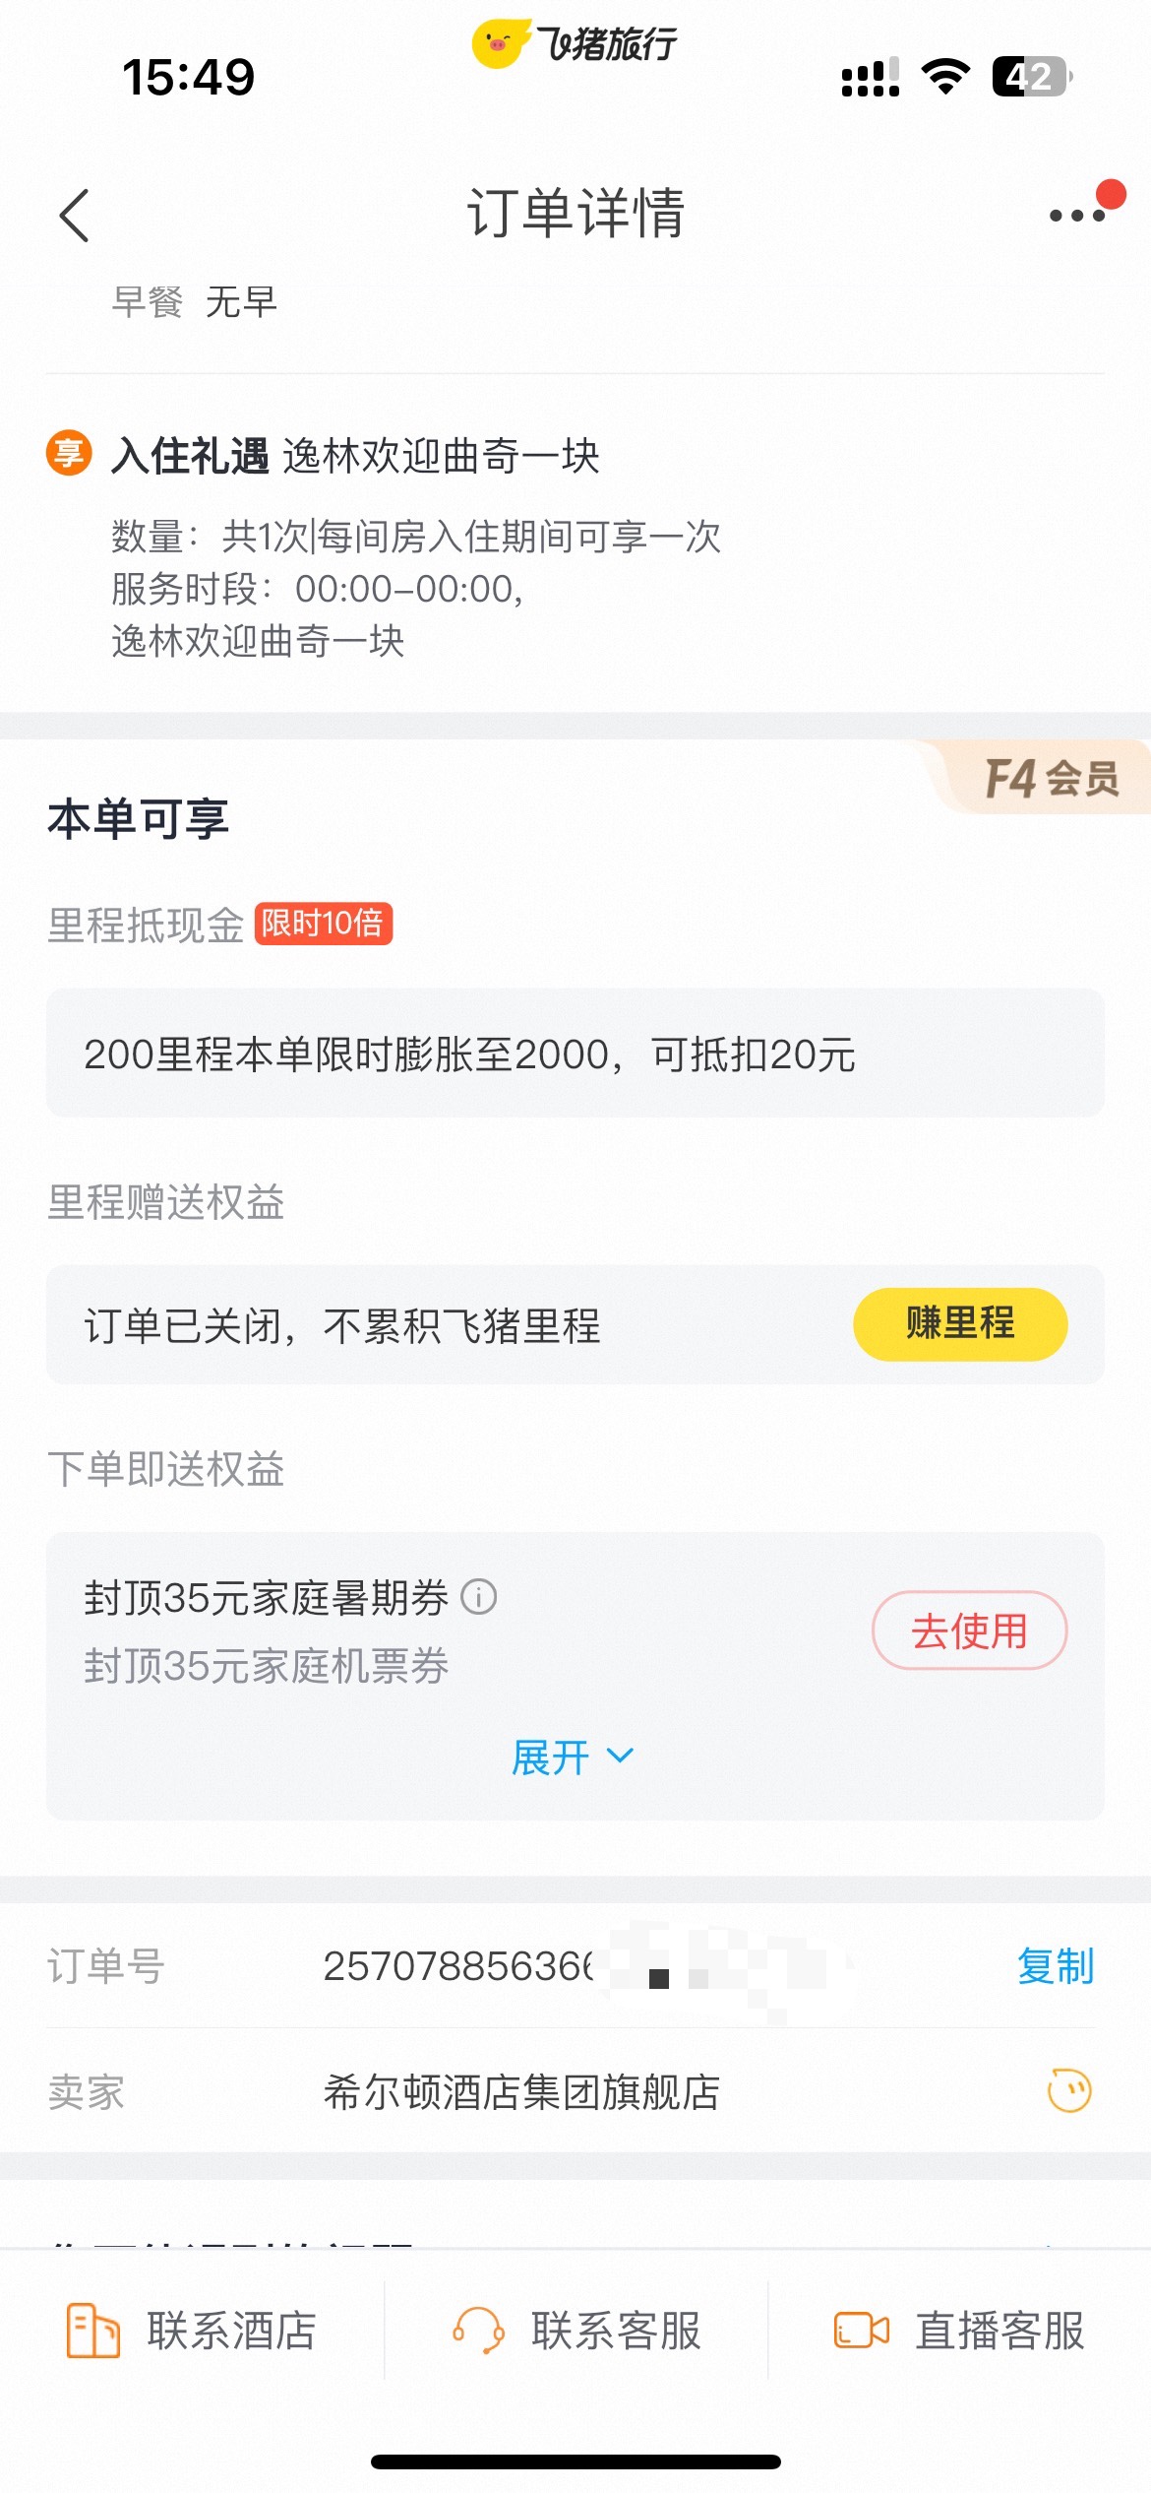Tap the 200里程 deduction offer box
Image resolution: width=1151 pixels, height=2493 pixels.
pyautogui.click(x=575, y=1054)
